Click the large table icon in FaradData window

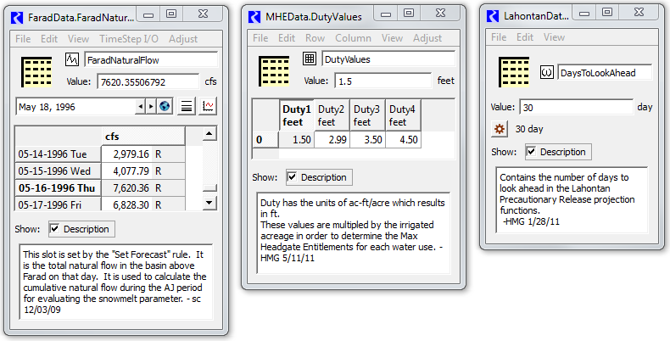(36, 71)
